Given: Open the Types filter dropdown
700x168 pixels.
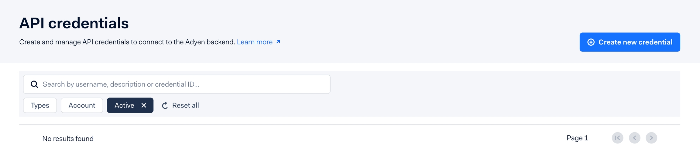Looking at the screenshot, I should pos(40,105).
